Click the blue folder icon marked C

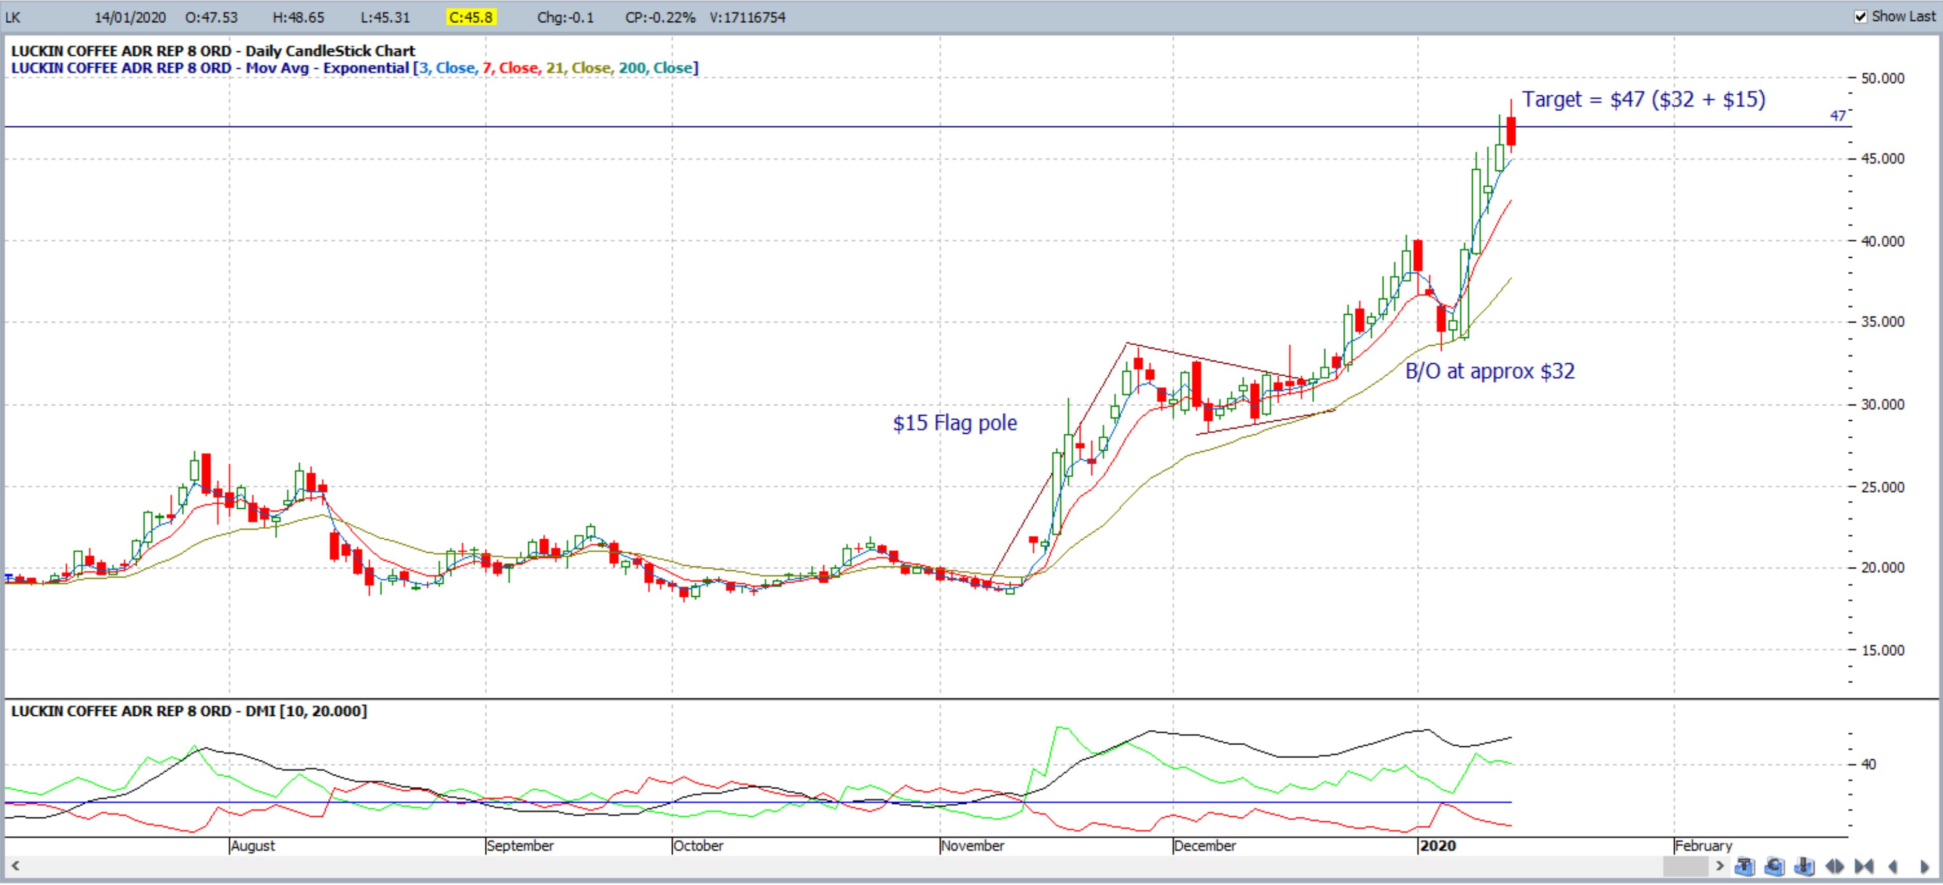click(x=1775, y=866)
